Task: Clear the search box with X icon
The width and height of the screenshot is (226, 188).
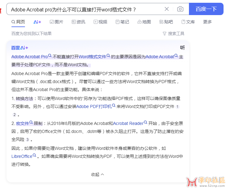Action: pos(167,9)
